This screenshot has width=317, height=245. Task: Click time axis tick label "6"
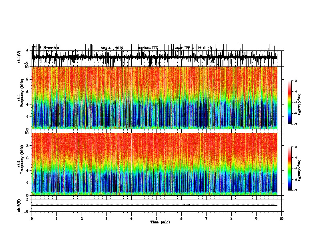click(x=181, y=219)
